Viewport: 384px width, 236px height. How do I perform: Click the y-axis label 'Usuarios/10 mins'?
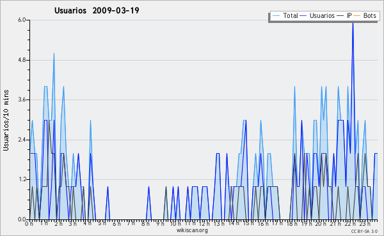click(6, 120)
